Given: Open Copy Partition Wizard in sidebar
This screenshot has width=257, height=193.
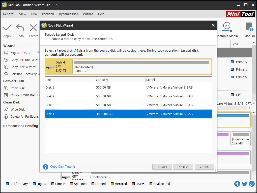Looking at the screenshot, I should [22, 60].
